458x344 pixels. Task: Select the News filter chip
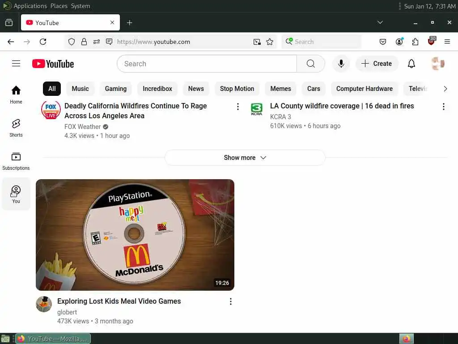[x=196, y=89]
